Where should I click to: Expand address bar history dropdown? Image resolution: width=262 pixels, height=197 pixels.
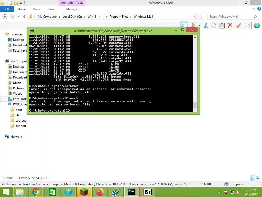click(x=195, y=17)
